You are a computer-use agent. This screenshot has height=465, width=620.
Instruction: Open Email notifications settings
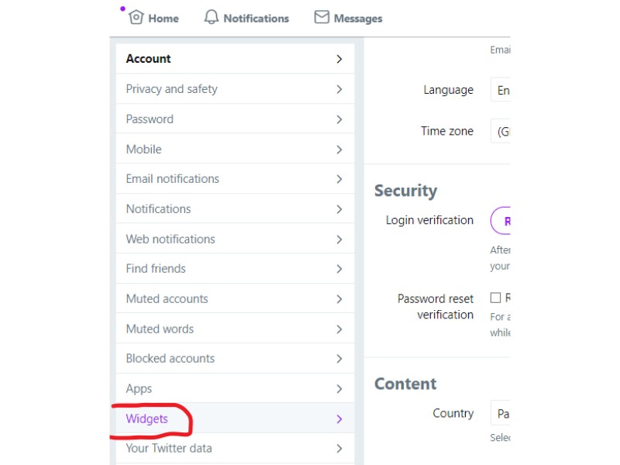236,179
